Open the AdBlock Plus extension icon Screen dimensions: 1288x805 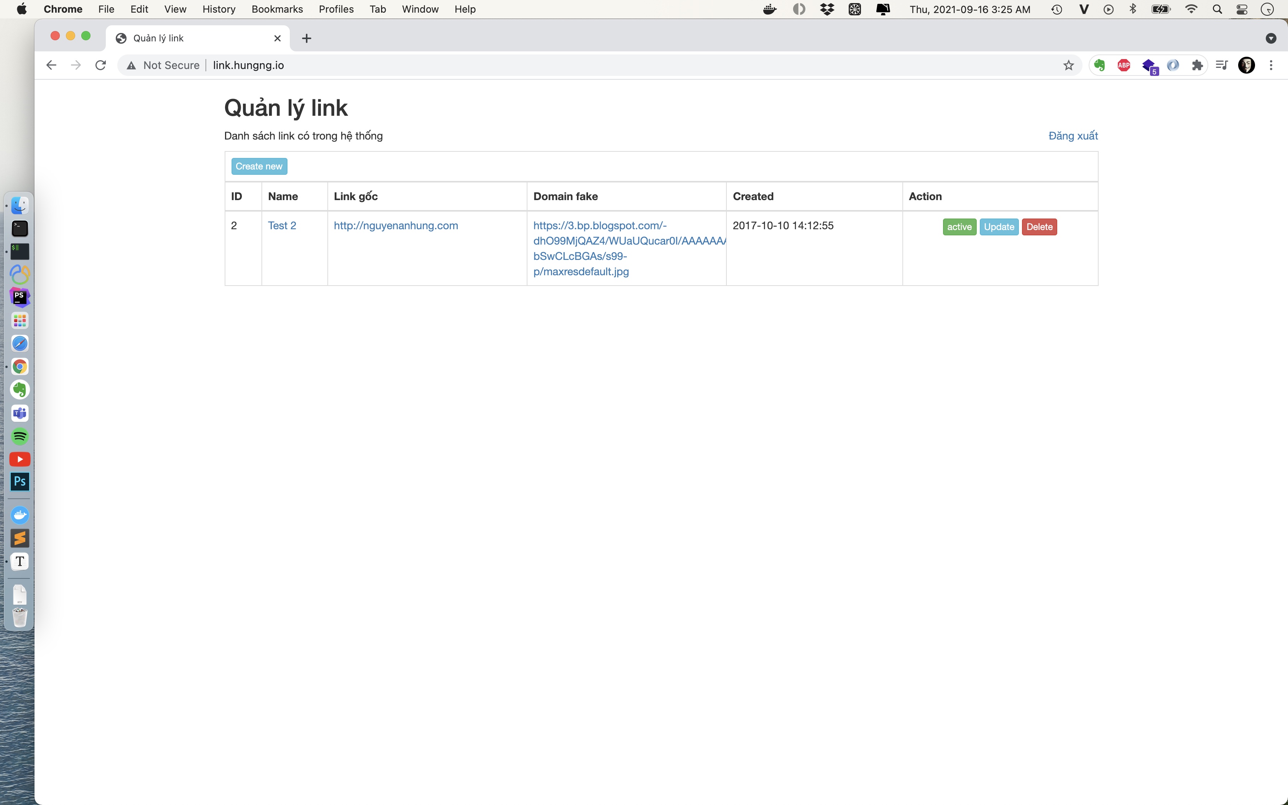point(1124,66)
